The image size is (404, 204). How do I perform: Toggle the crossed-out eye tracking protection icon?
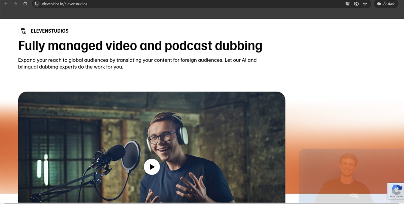[356, 4]
